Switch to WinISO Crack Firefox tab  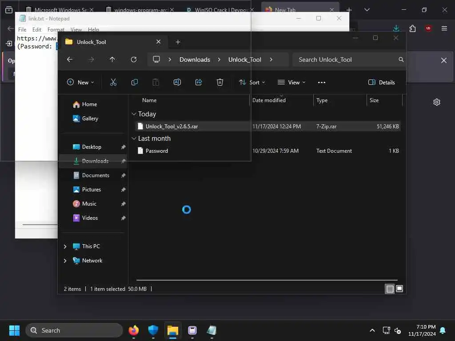pyautogui.click(x=220, y=10)
